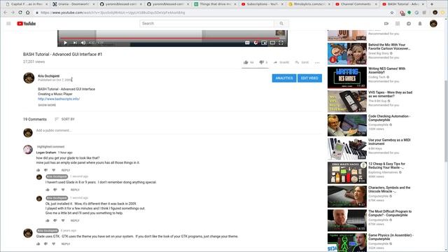Click the browser home icon
448x252 pixels.
[x=28, y=13]
